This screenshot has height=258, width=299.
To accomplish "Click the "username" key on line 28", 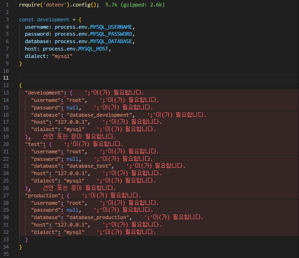I will (46, 203).
